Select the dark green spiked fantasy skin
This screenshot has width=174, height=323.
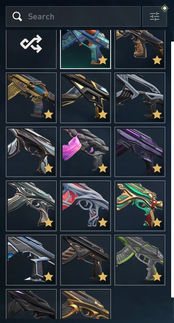[x=31, y=206]
